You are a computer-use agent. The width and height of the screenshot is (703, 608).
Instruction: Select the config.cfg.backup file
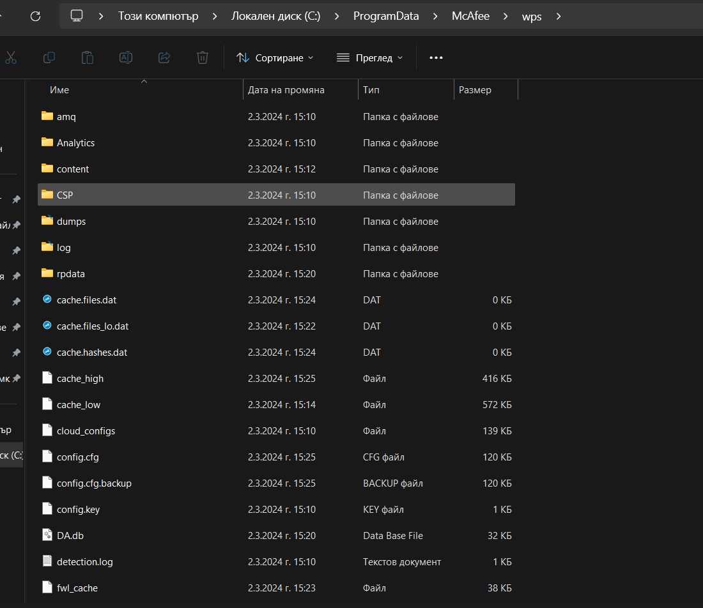94,483
